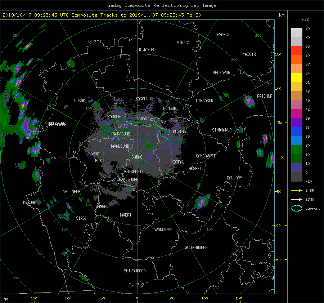Click the GADAG radar center label
The image size is (324, 303).
pyautogui.click(x=137, y=157)
